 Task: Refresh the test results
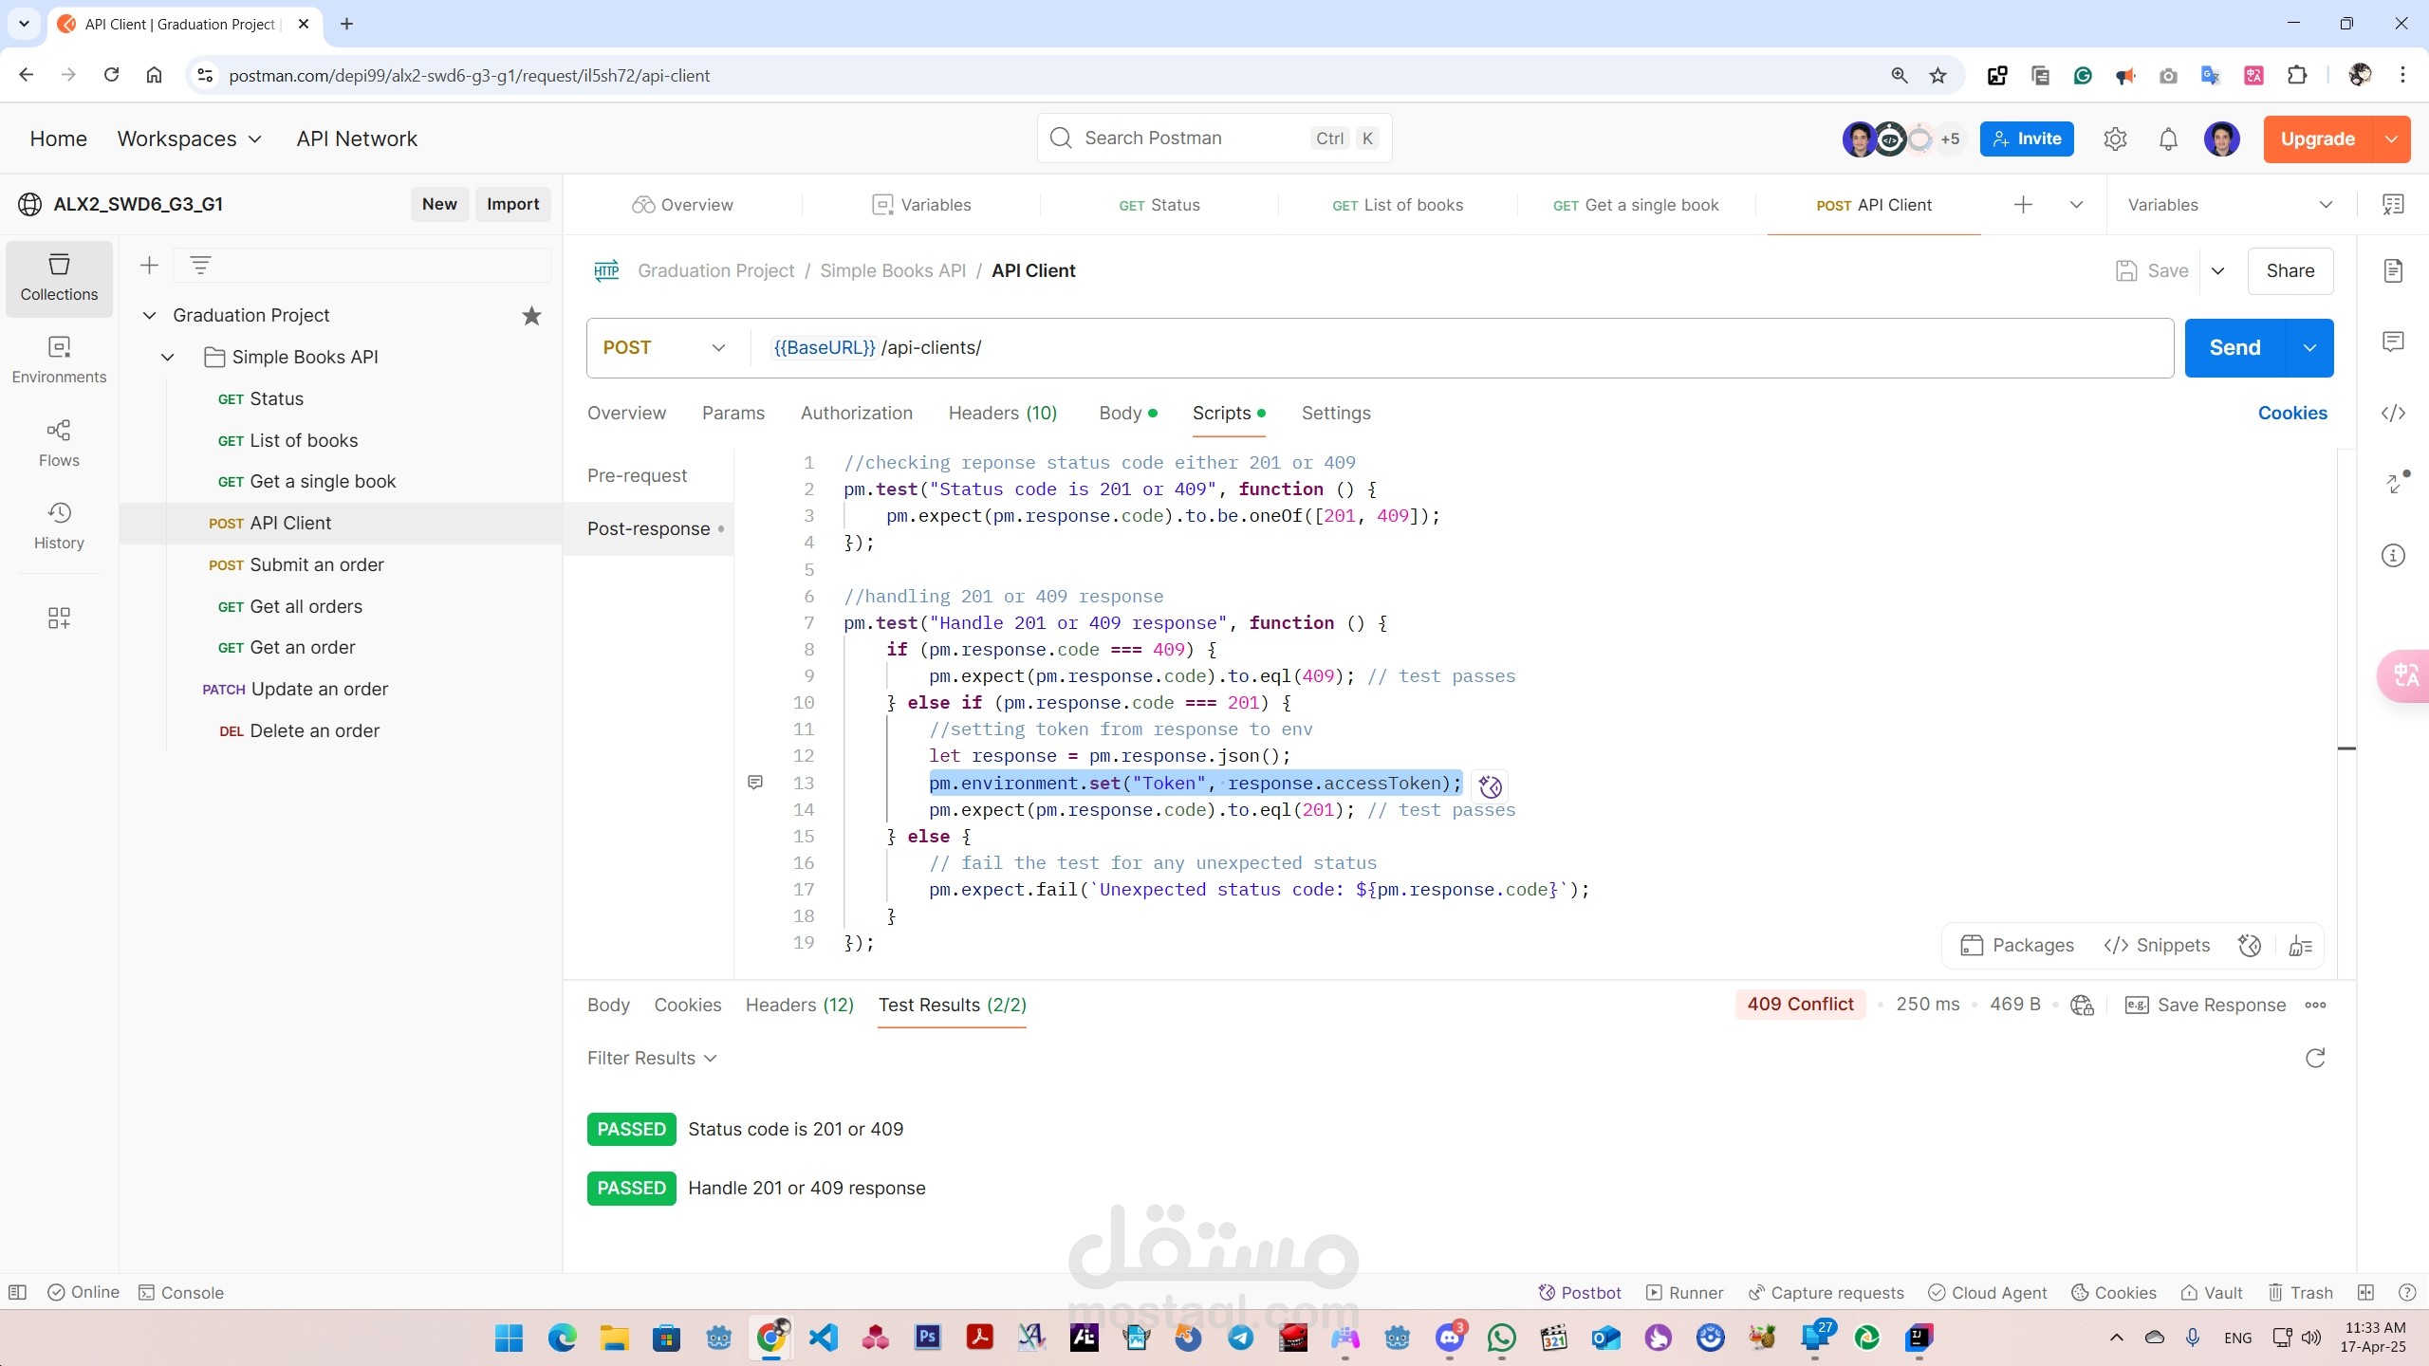point(2315,1058)
